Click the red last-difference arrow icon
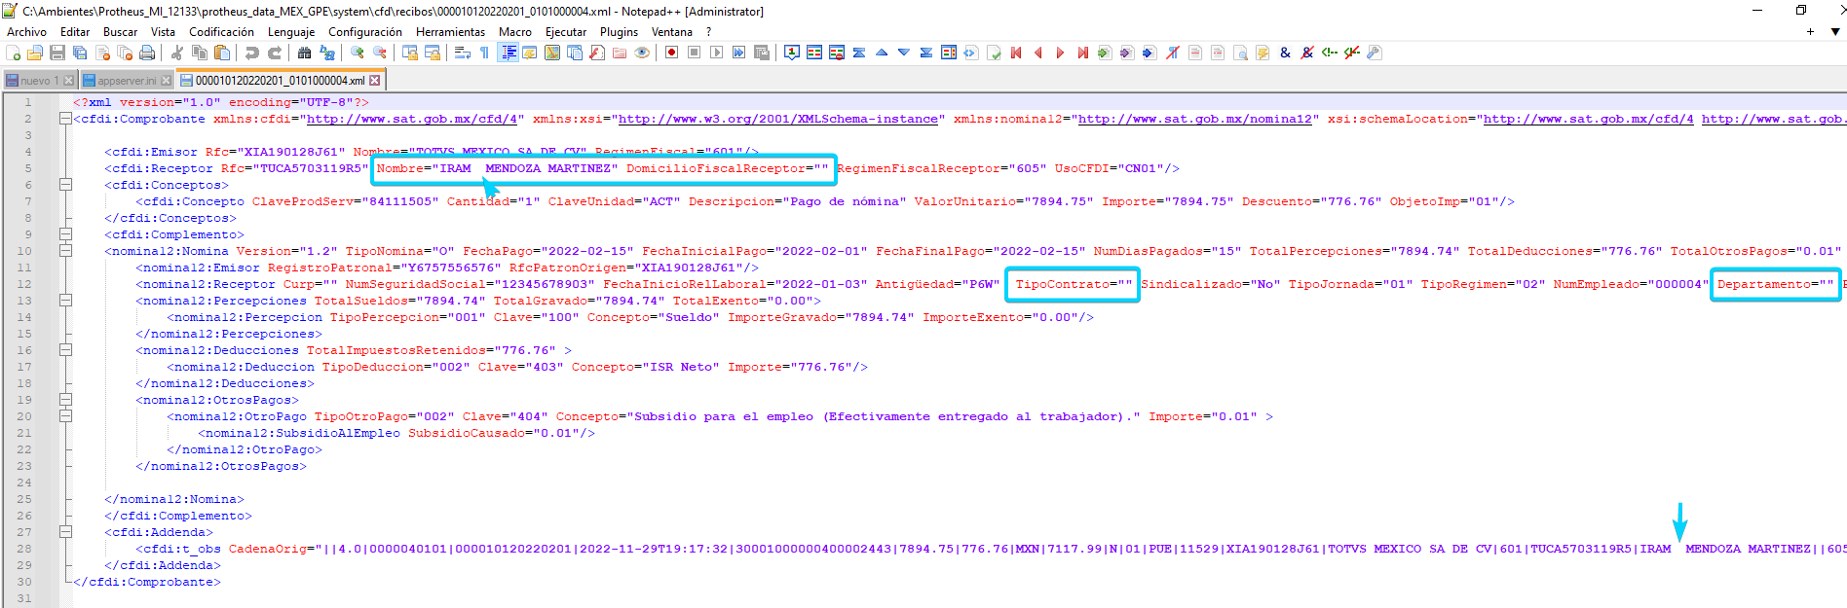The image size is (1847, 608). click(1083, 53)
